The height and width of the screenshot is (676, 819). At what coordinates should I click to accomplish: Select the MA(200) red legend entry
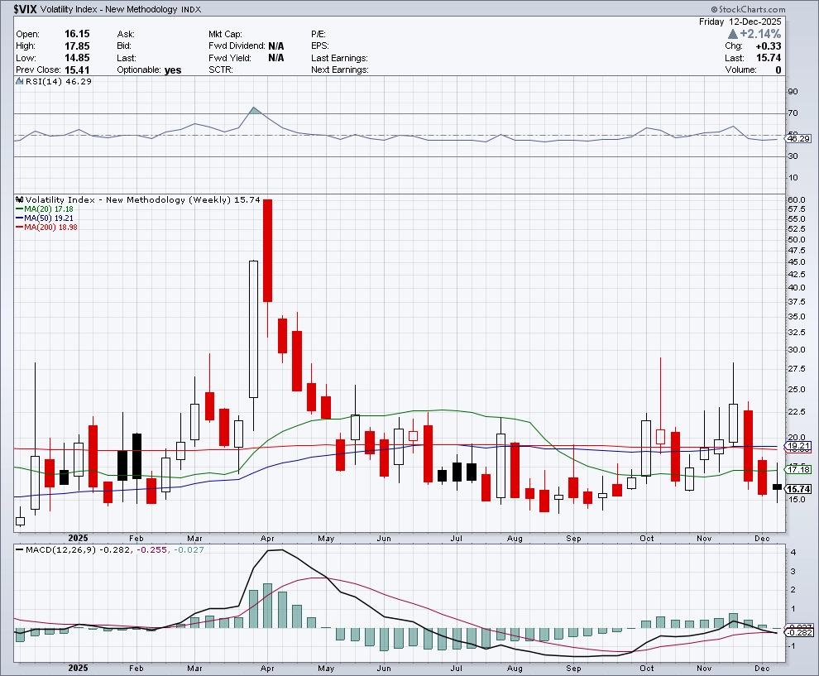point(39,227)
